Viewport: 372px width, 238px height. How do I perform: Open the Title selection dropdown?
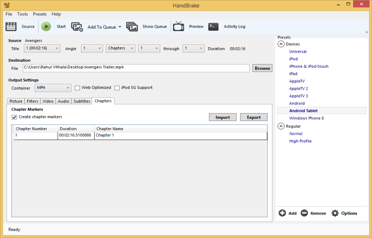coord(42,48)
